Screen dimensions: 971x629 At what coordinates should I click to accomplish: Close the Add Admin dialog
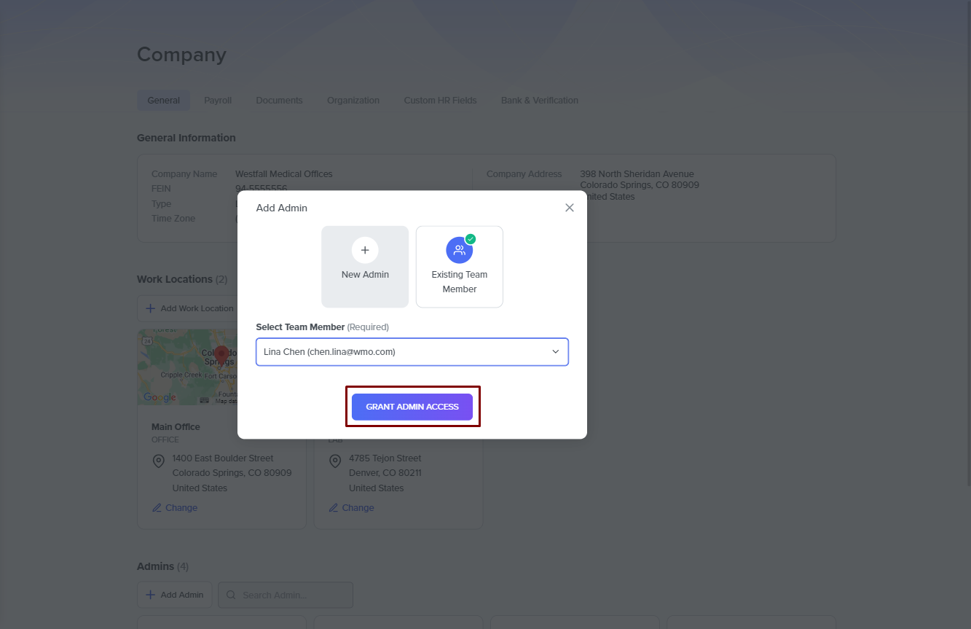click(570, 208)
